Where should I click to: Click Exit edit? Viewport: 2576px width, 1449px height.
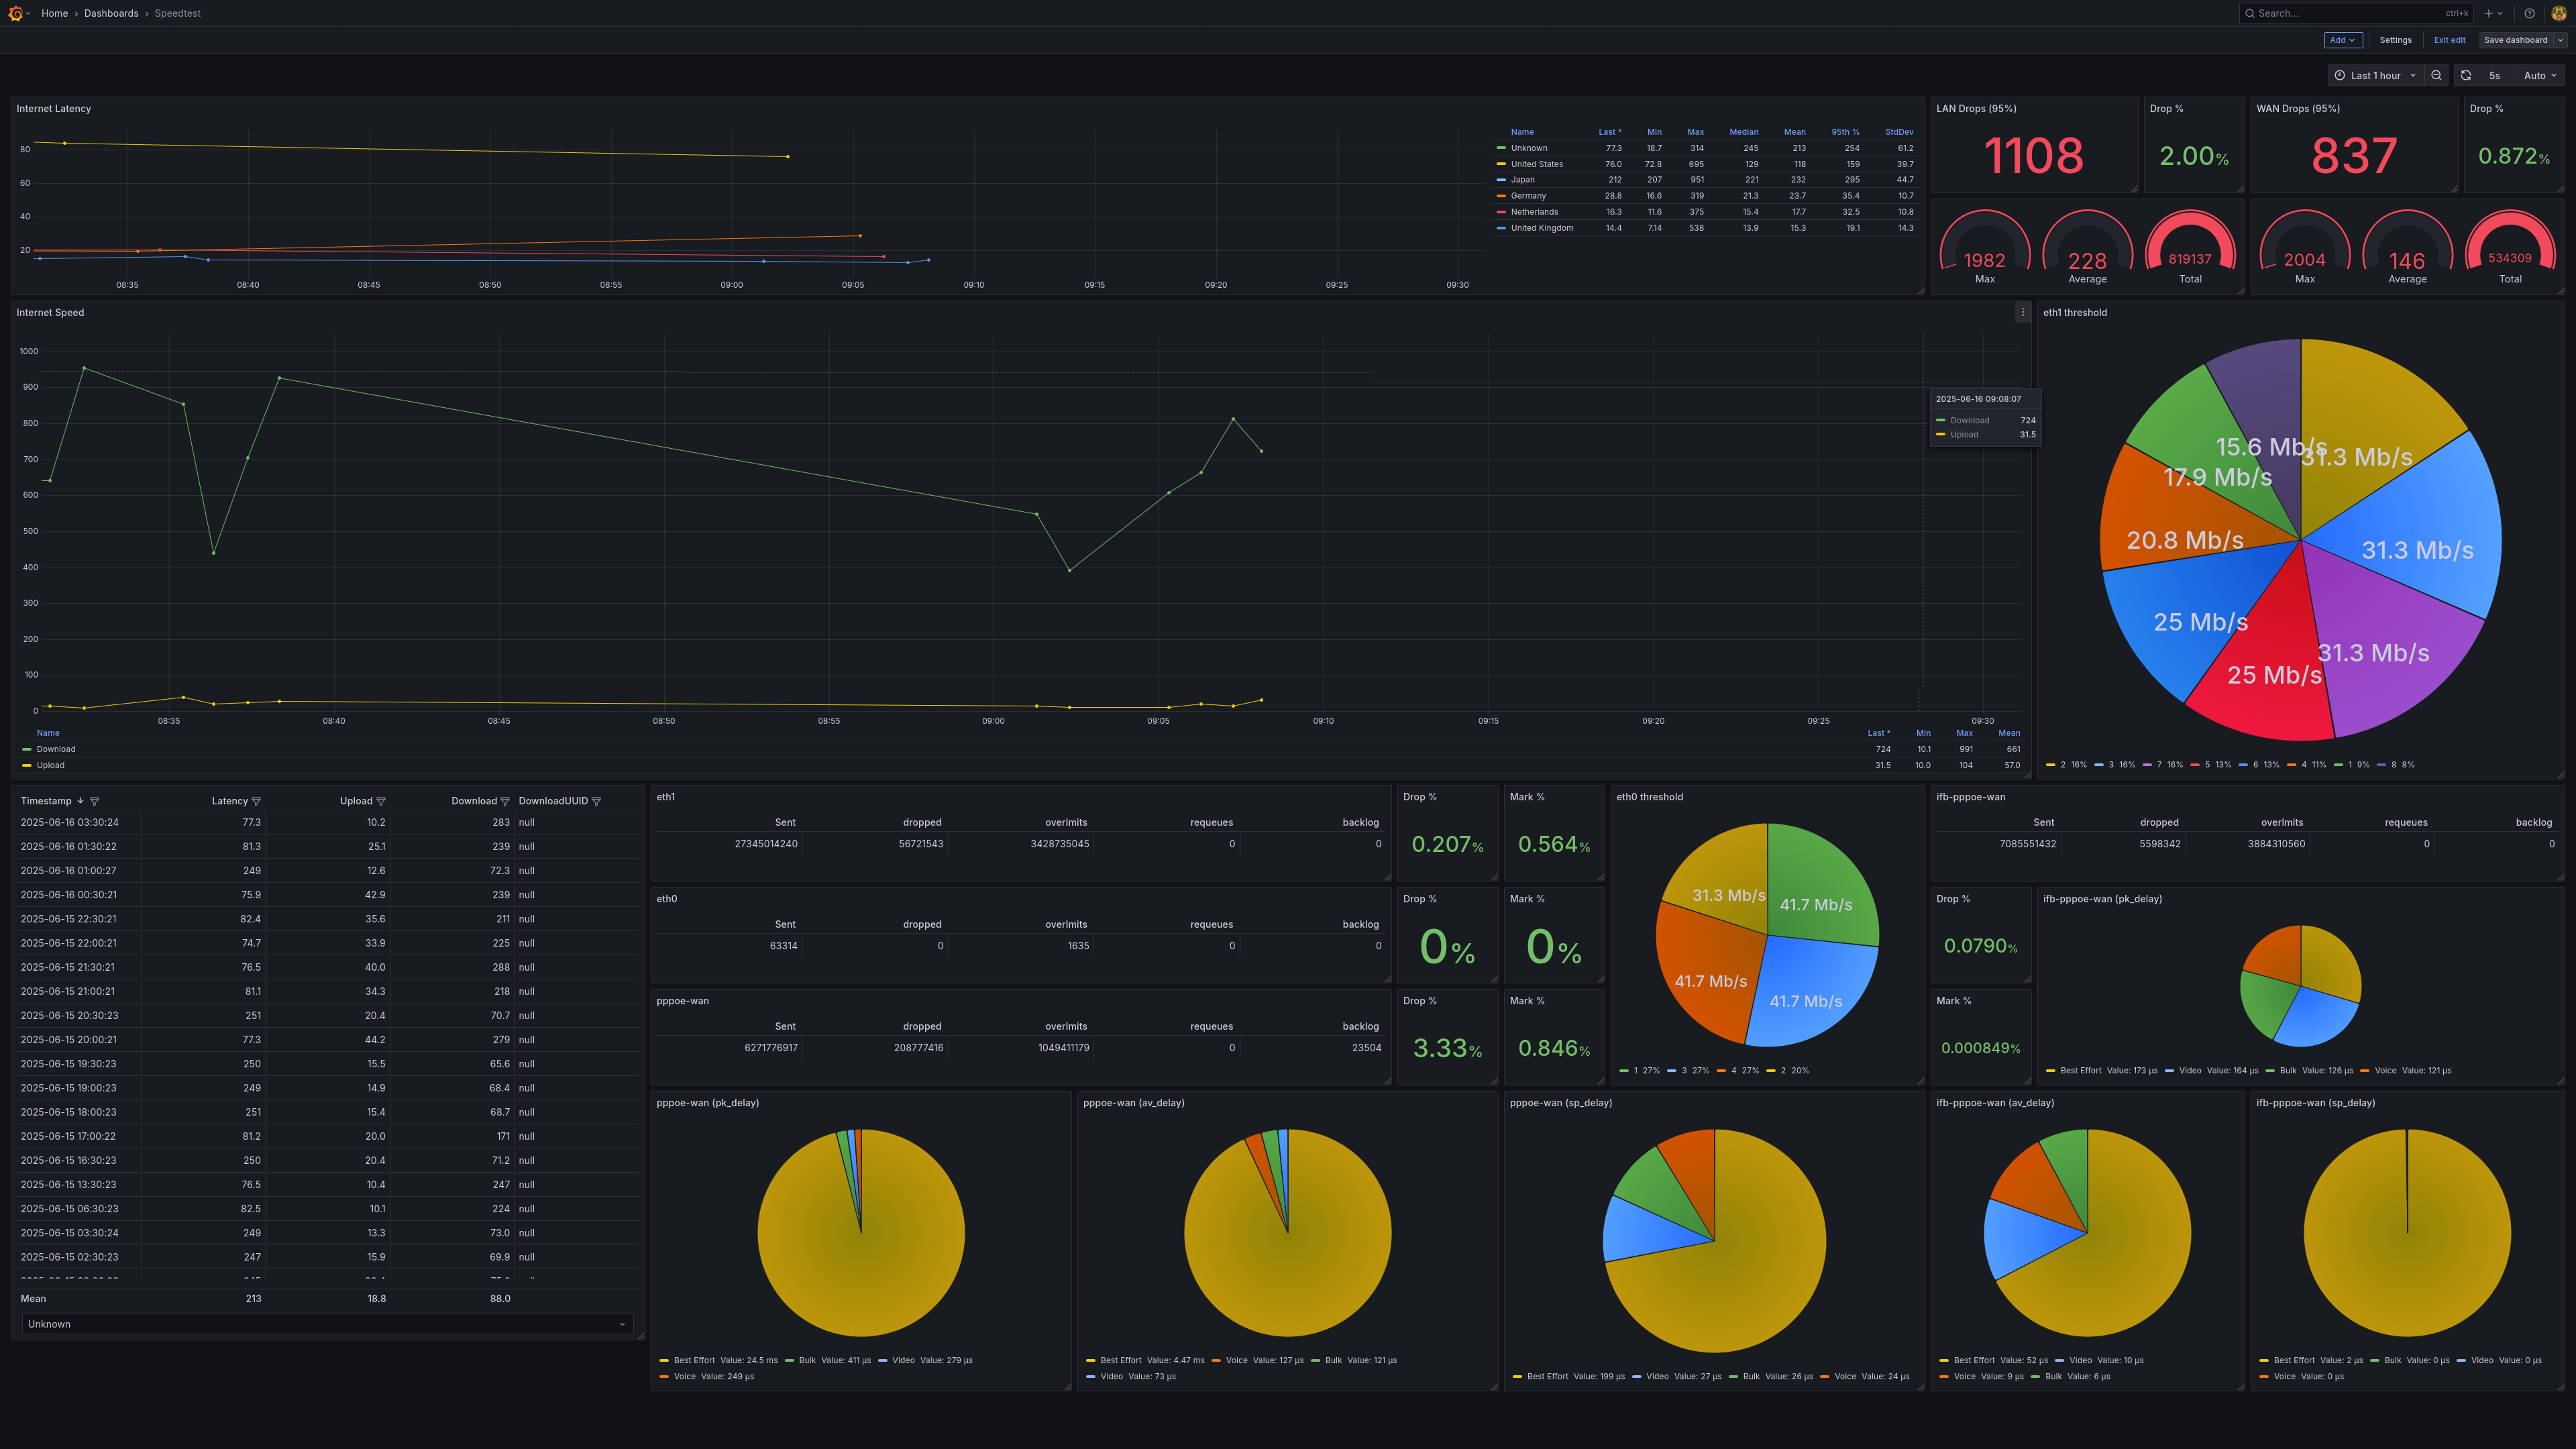coord(2449,40)
